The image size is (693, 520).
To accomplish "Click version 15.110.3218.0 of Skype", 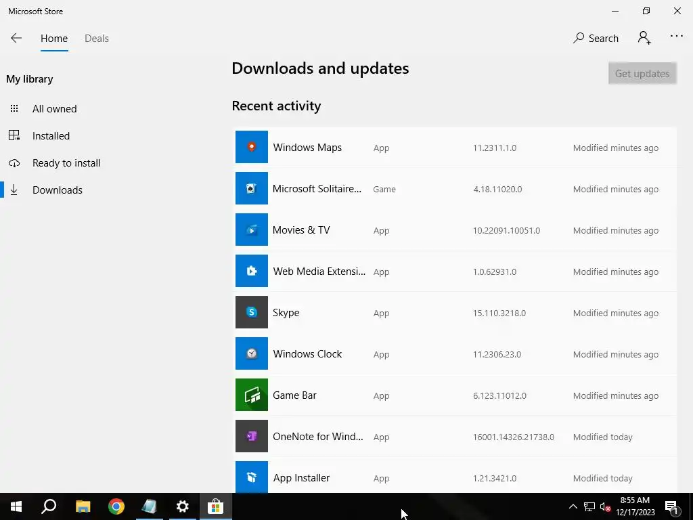I will (499, 313).
